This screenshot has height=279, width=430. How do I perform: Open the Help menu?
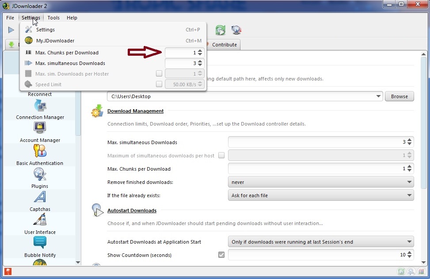tap(72, 18)
